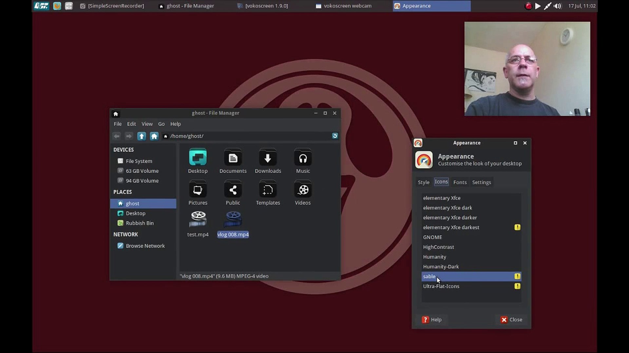The width and height of the screenshot is (629, 353).
Task: Click the red record indicator in the tray
Action: tap(528, 6)
